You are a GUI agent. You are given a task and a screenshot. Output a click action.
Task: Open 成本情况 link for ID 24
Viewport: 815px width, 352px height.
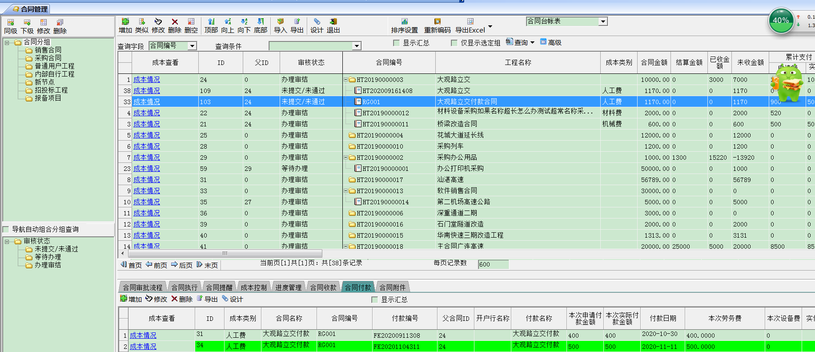[x=147, y=80]
